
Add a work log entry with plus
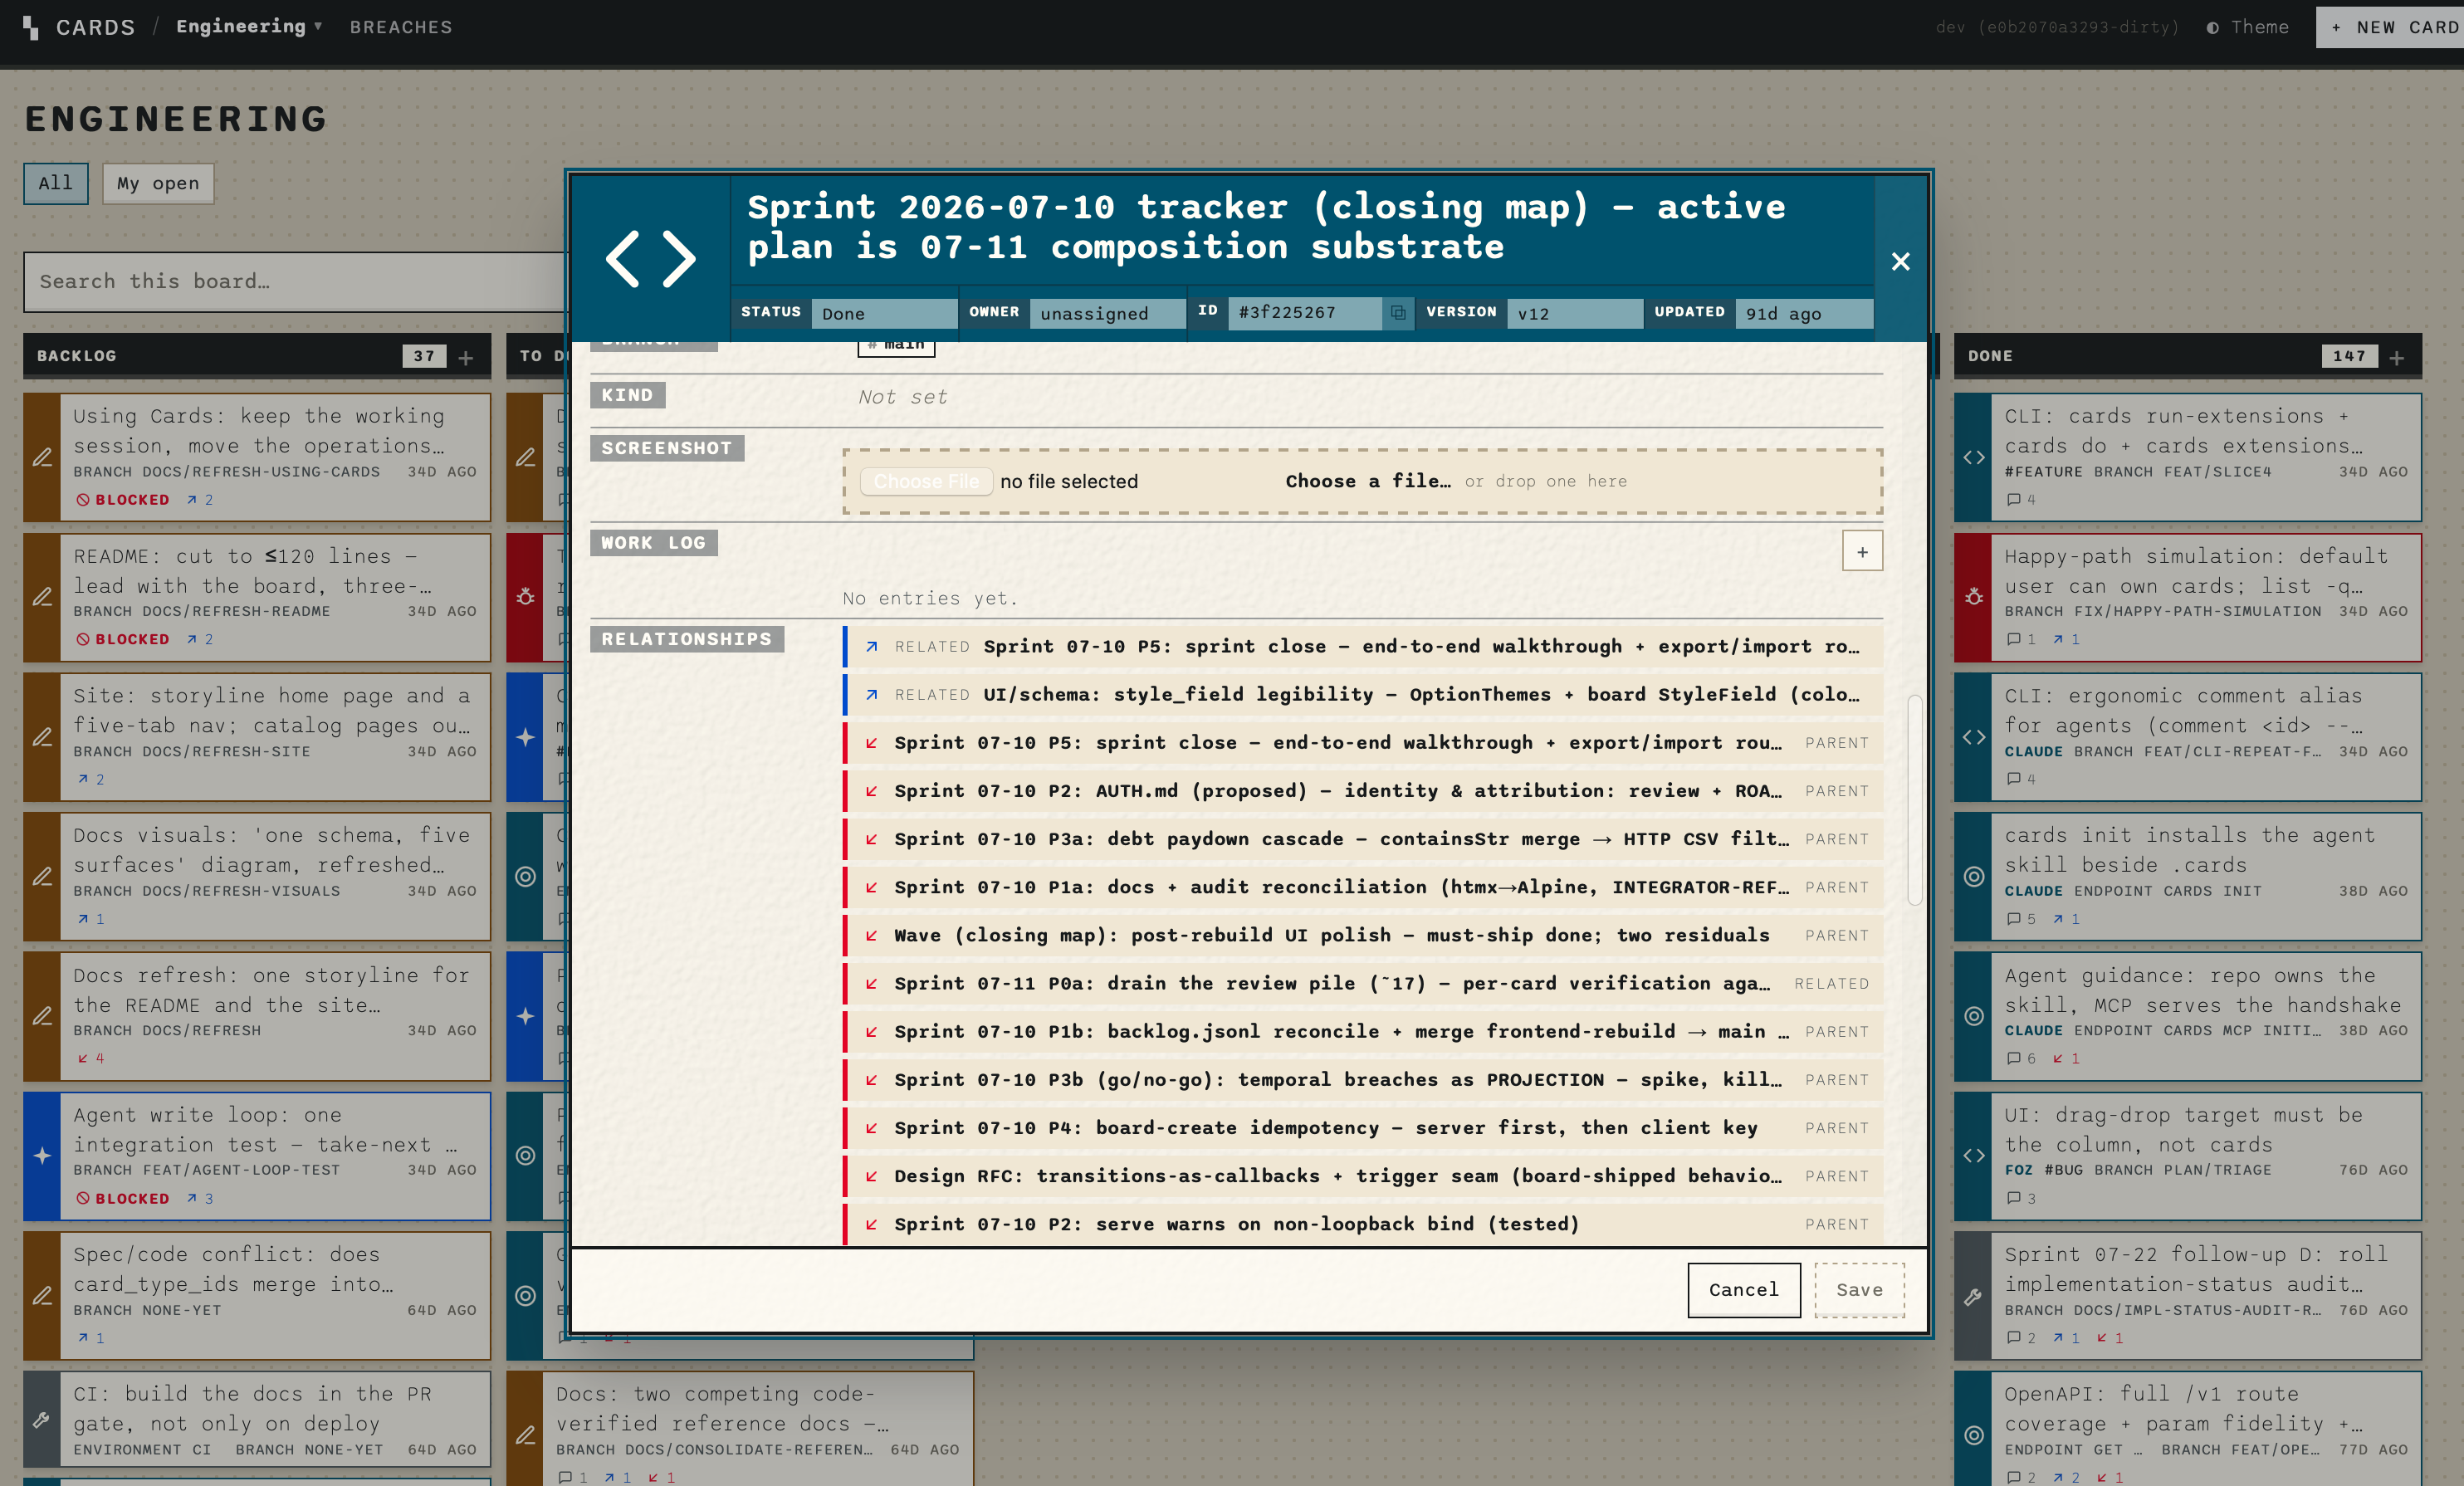coord(1862,551)
